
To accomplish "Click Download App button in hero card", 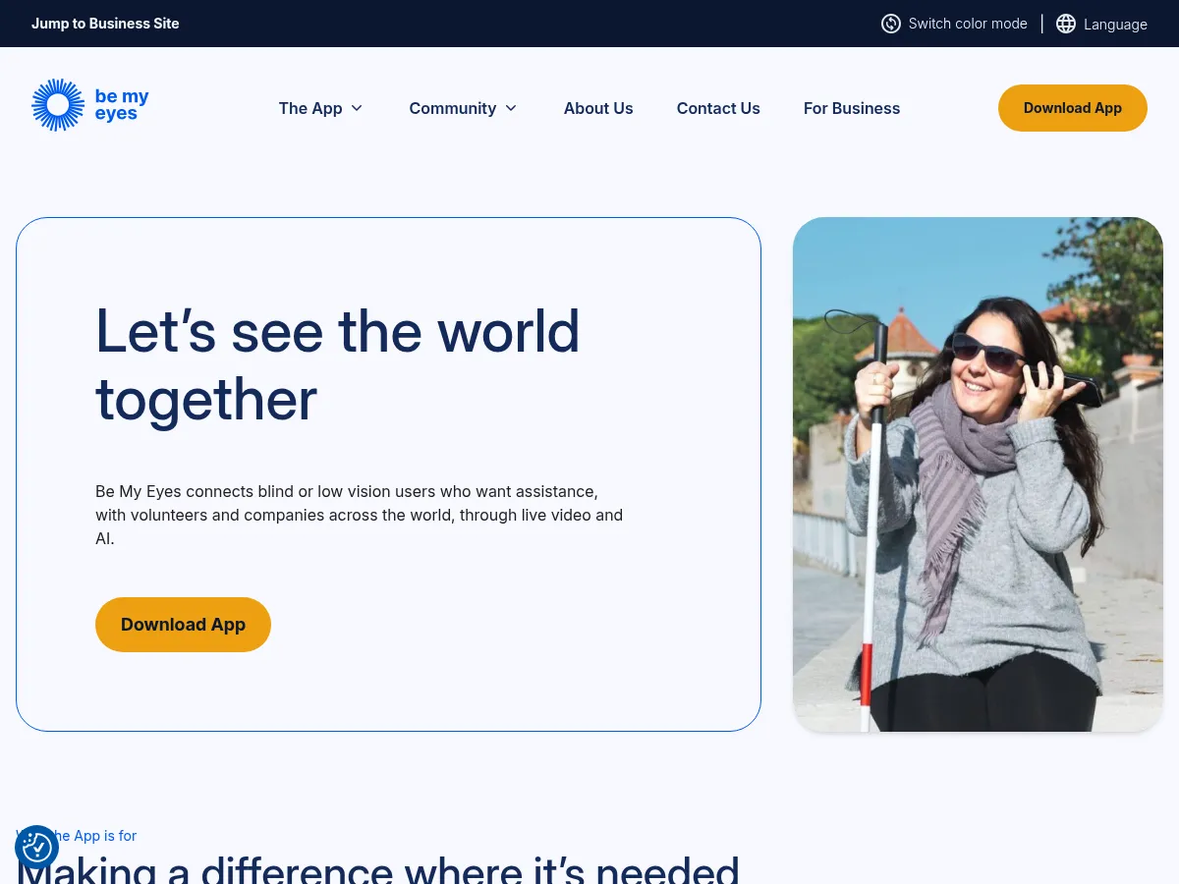I will click(183, 625).
